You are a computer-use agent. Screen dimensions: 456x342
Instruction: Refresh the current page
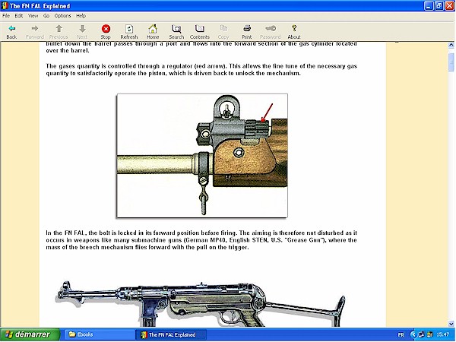(129, 32)
